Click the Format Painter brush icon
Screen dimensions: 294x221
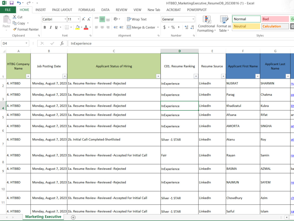click(15, 29)
